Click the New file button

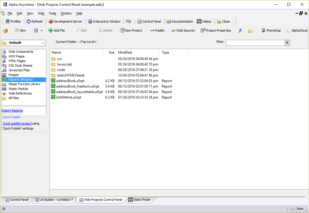click(21, 30)
